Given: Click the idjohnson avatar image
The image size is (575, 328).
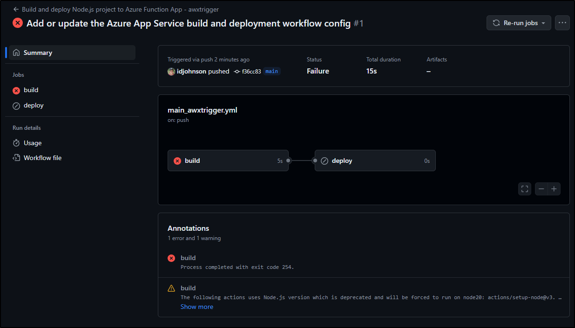Looking at the screenshot, I should [171, 71].
